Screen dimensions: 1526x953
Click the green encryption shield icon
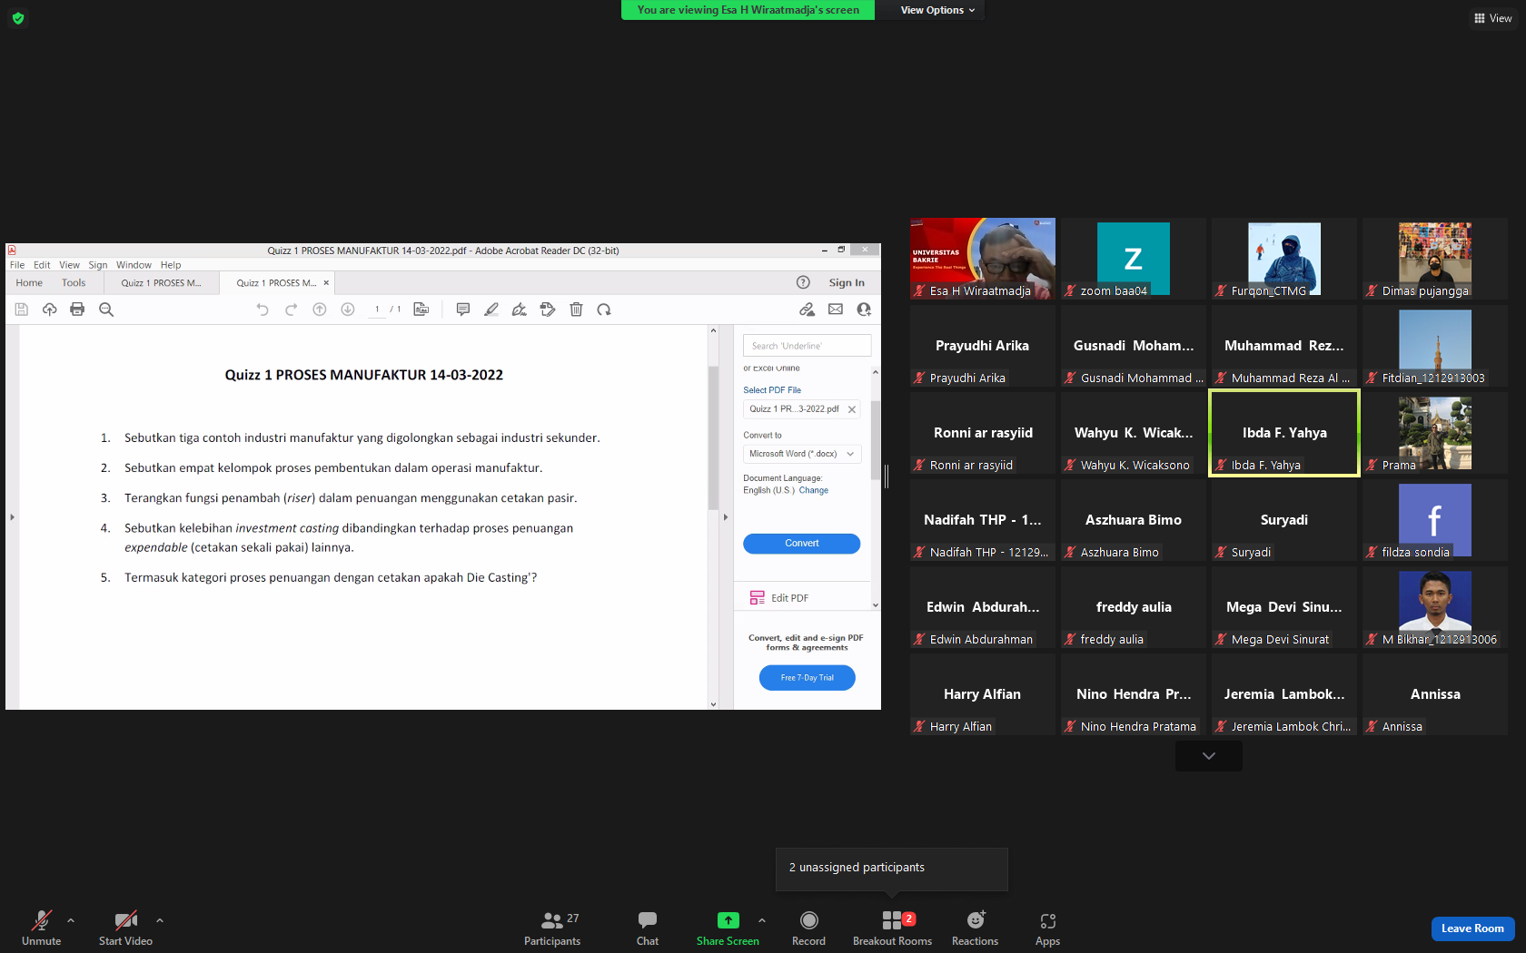click(x=17, y=17)
